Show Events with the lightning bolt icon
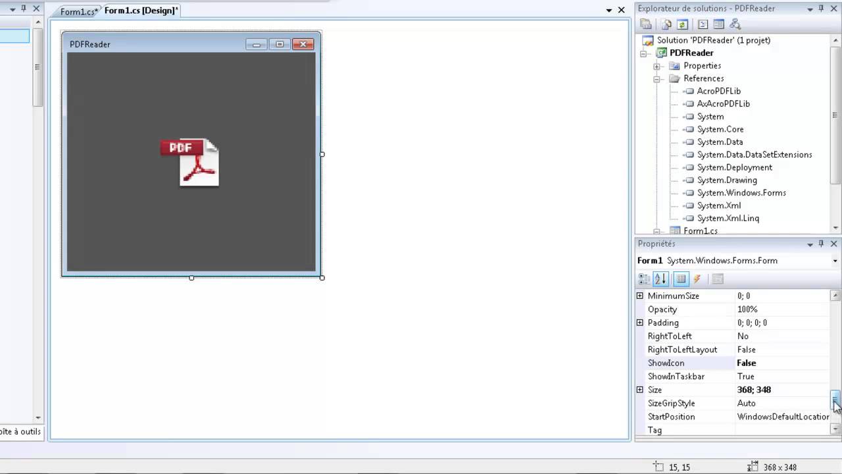The height and width of the screenshot is (474, 842). (x=697, y=279)
